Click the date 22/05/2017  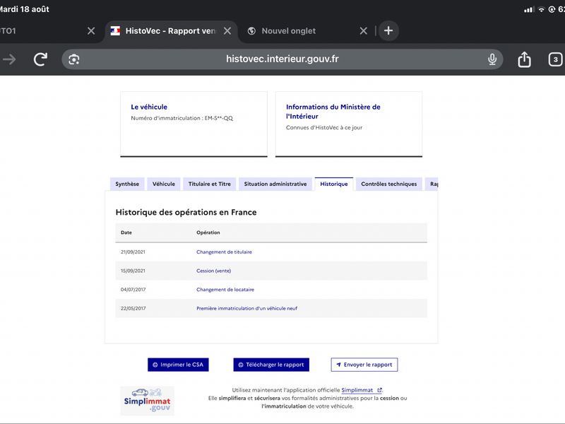(133, 308)
